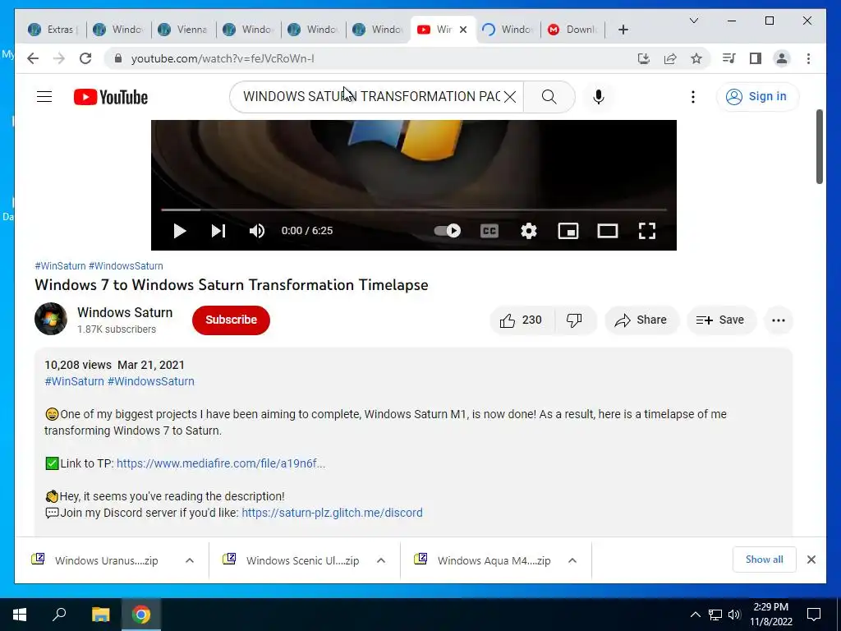Click the page vertical scrollbar
The image size is (841, 631).
coord(820,146)
